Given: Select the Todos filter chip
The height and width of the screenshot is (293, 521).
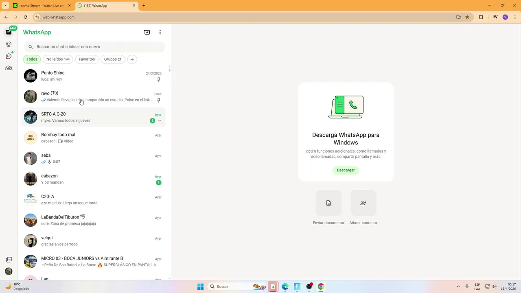Looking at the screenshot, I should point(32,59).
